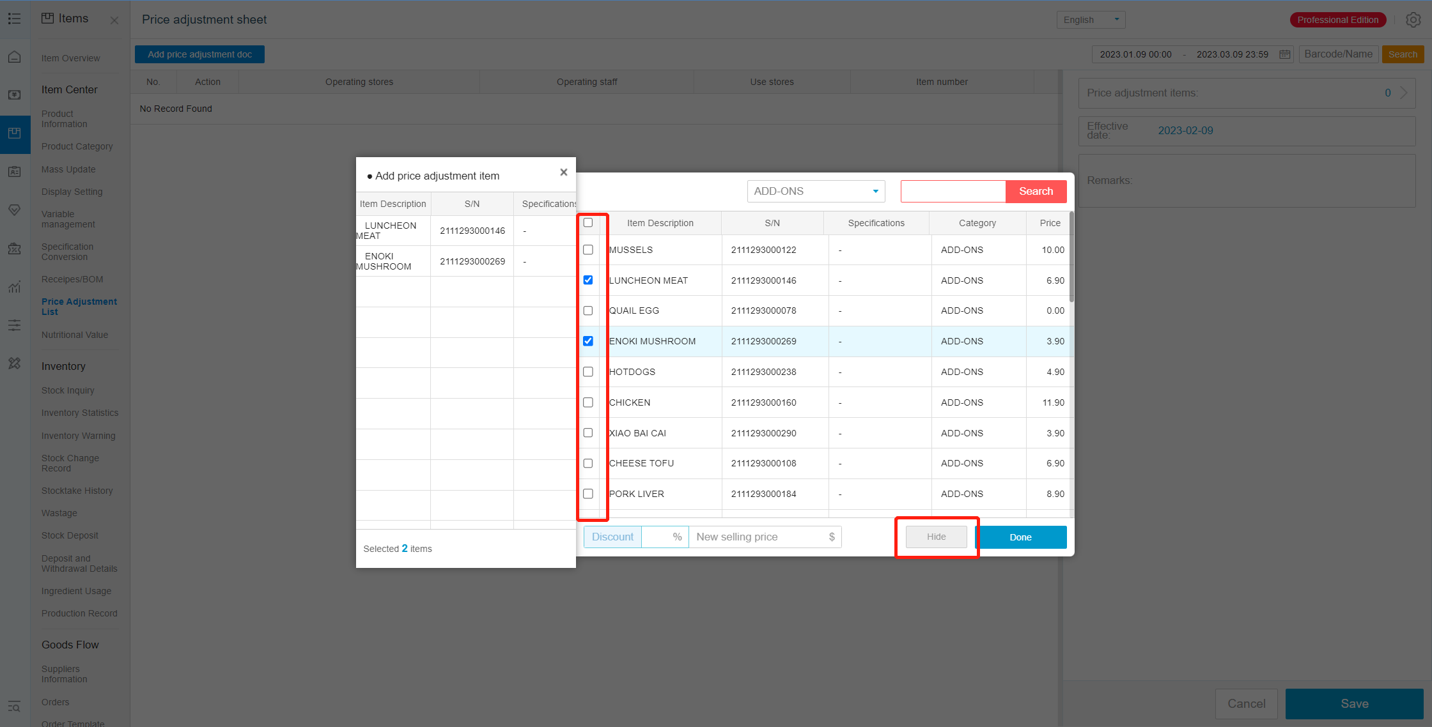Open the calendar icon beside date range
This screenshot has height=727, width=1432.
tap(1284, 54)
